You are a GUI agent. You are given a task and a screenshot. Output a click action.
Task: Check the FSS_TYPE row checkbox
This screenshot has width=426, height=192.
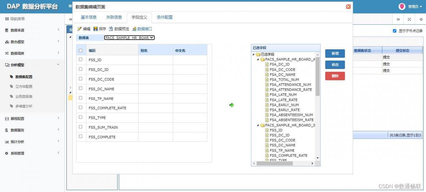click(81, 117)
